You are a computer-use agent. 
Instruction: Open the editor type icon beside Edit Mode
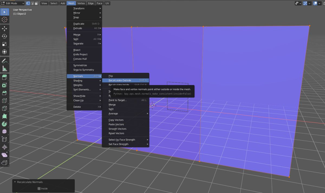coord(3,3)
